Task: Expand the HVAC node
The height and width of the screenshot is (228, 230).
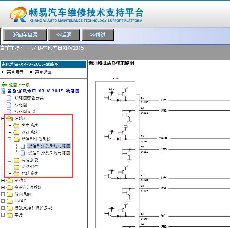Action: [x=3, y=201]
